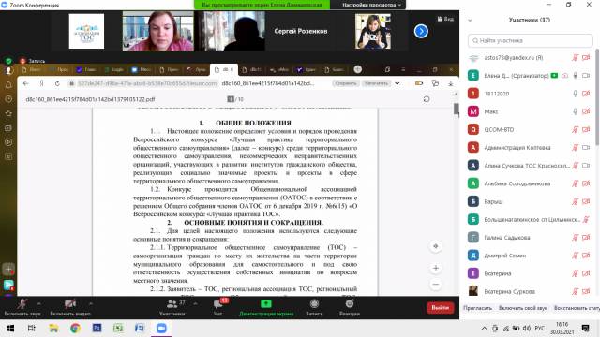
Task: Open the Участники panel button in toolbar
Action: click(x=172, y=308)
